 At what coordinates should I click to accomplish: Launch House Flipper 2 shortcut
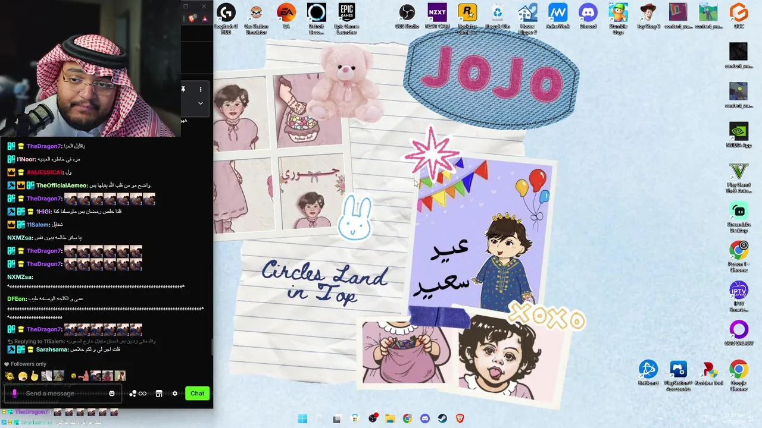click(527, 18)
